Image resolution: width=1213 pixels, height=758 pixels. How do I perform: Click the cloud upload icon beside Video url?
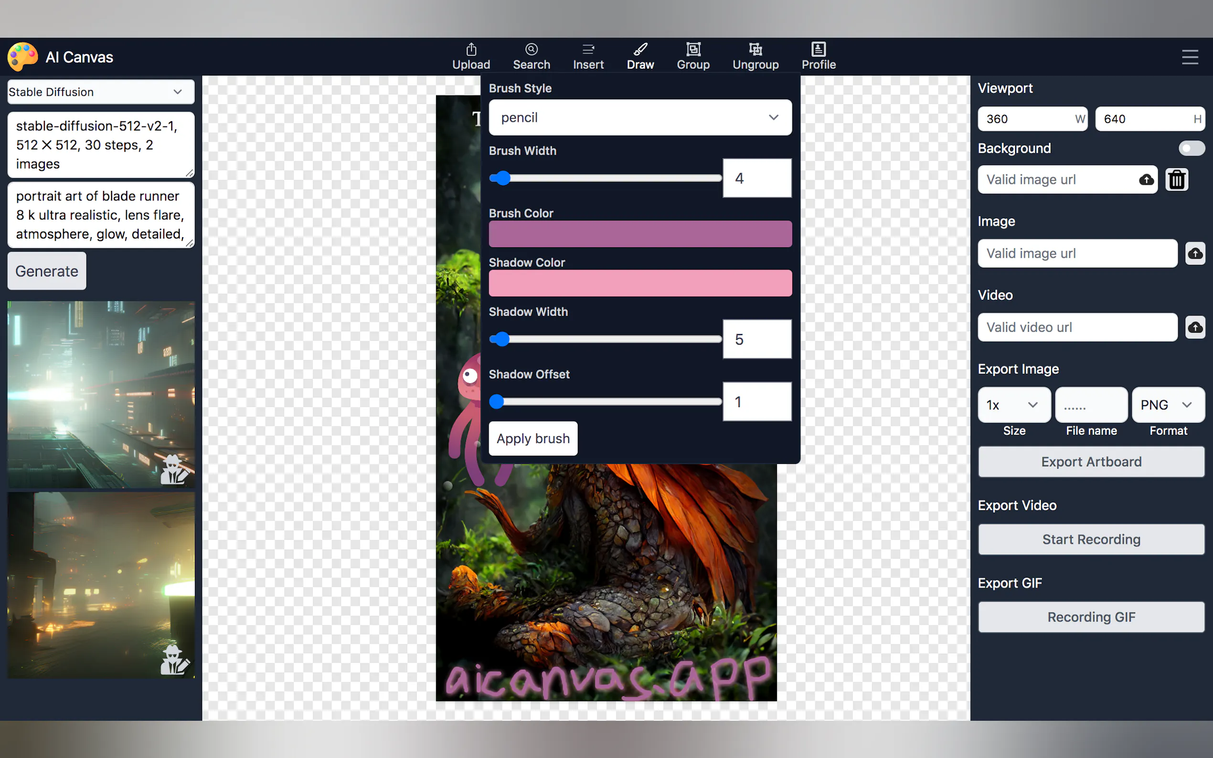tap(1195, 327)
